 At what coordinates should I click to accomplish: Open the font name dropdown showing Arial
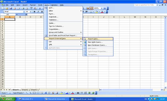[x=24, y=12]
